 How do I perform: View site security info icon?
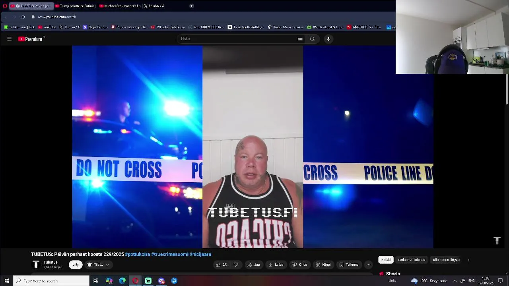coord(33,17)
